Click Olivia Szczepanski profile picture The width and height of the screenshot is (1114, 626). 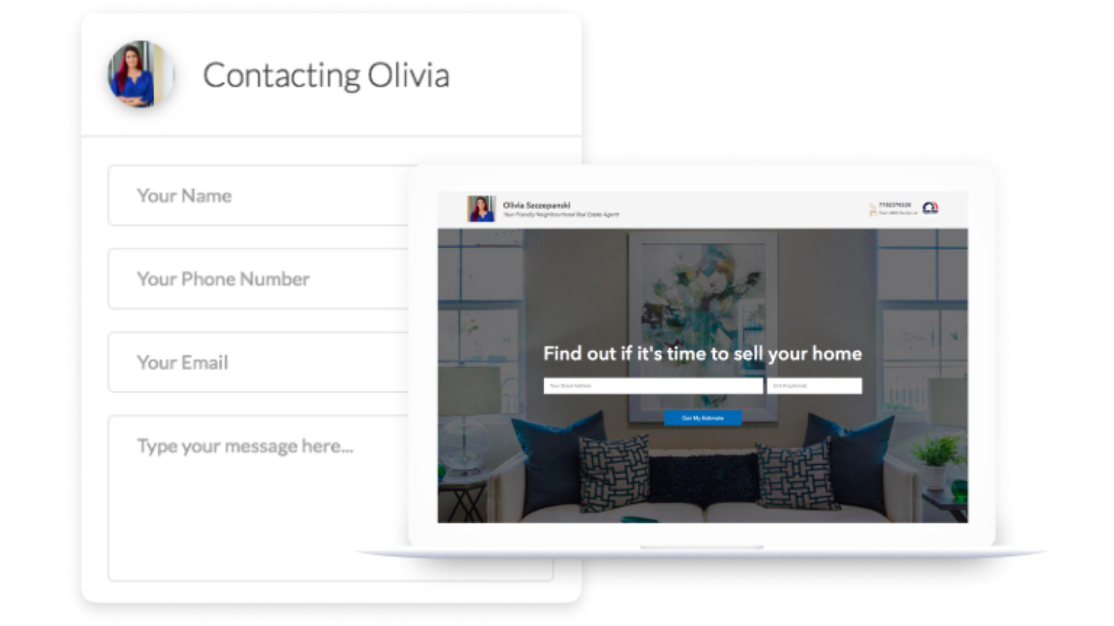(479, 209)
